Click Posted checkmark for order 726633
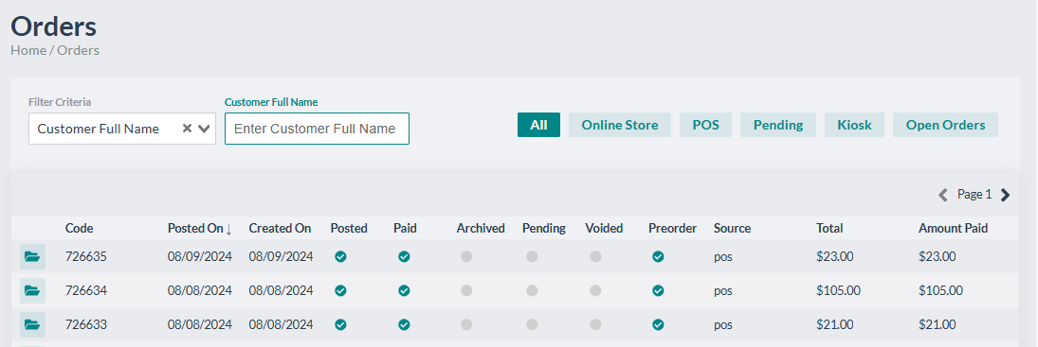Viewport: 1038px width, 347px height. [x=340, y=324]
